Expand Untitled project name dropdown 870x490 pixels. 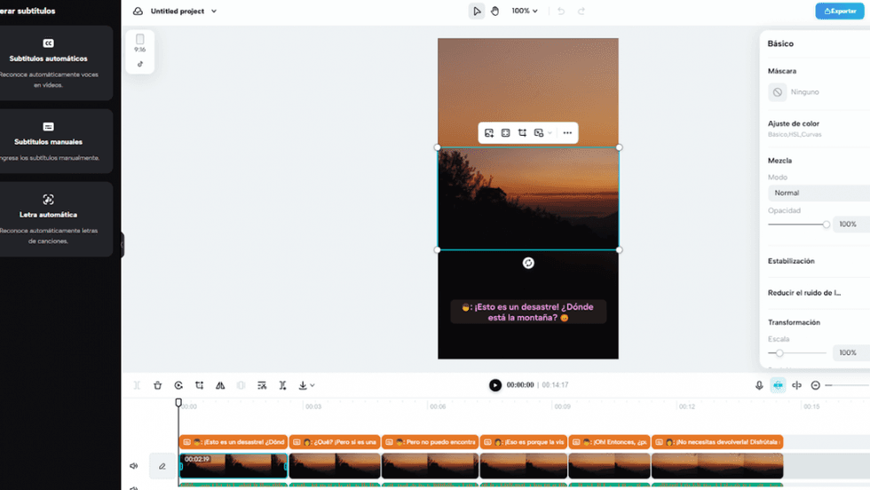tap(214, 12)
